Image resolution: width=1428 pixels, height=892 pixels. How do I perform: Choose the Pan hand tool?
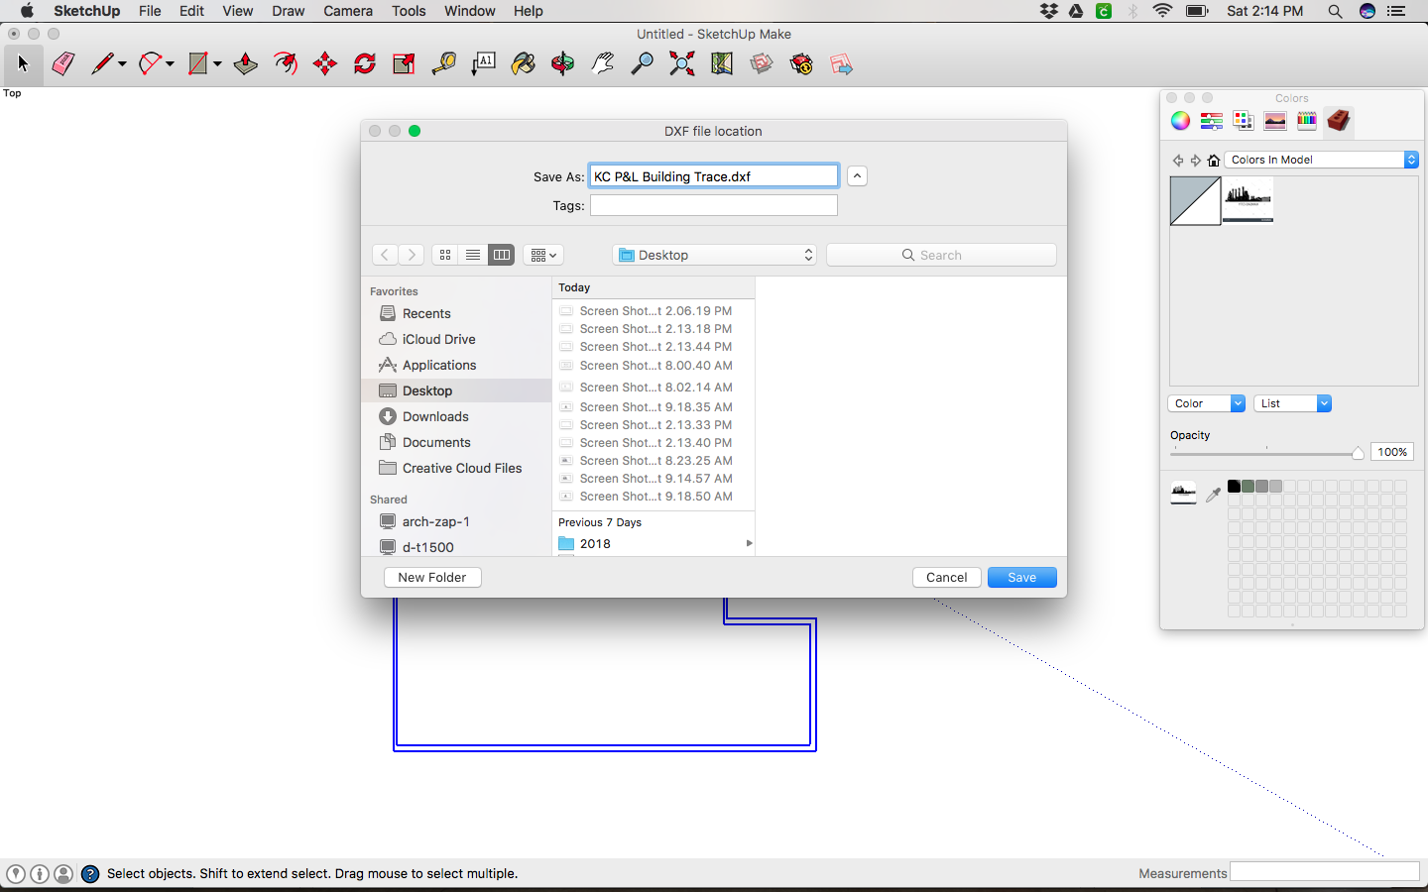[x=602, y=64]
